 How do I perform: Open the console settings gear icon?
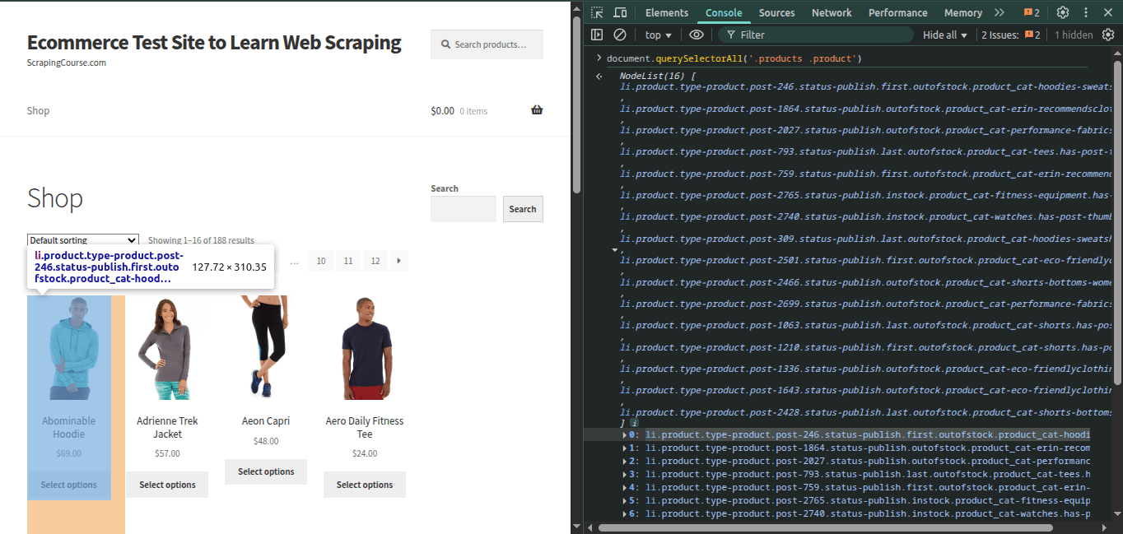[x=1108, y=35]
